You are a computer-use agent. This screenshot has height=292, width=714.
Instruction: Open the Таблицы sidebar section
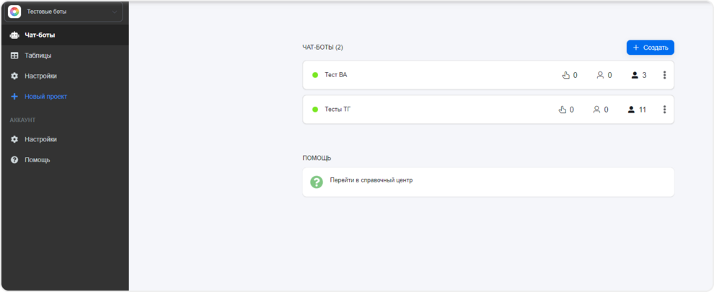[38, 56]
